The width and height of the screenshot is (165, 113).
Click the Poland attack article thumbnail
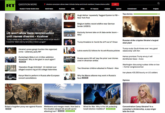pos(69,68)
